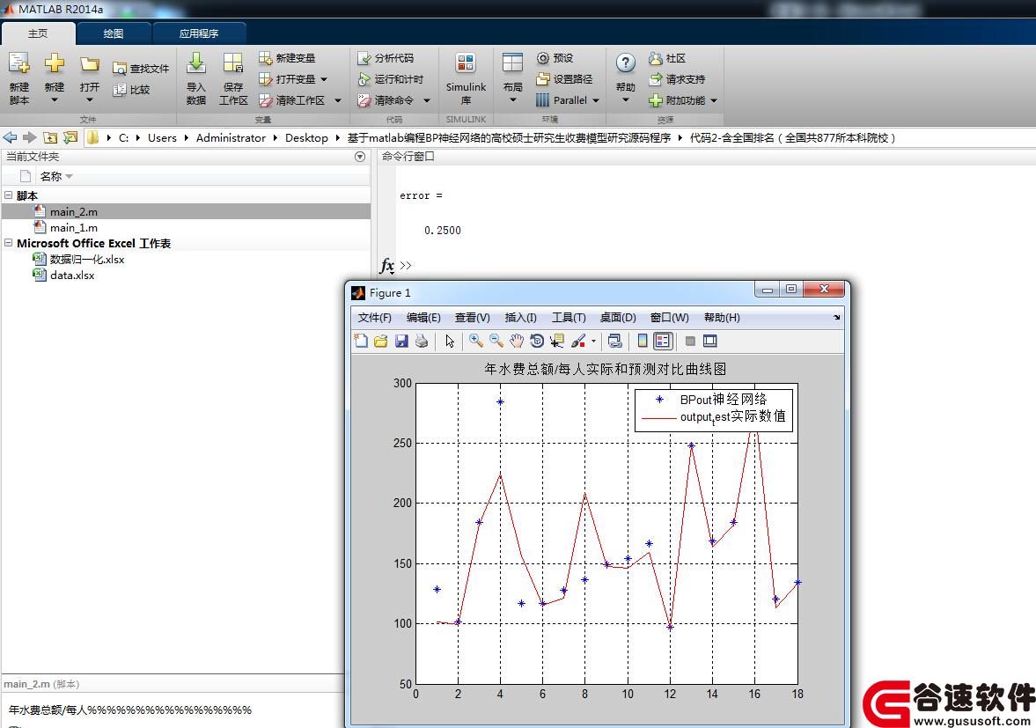
Task: Click 分析代码 (Analyze Code)
Action: (x=386, y=58)
